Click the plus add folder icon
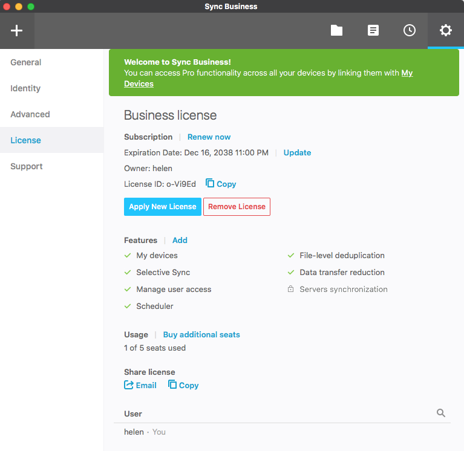The image size is (464, 451). point(16,30)
